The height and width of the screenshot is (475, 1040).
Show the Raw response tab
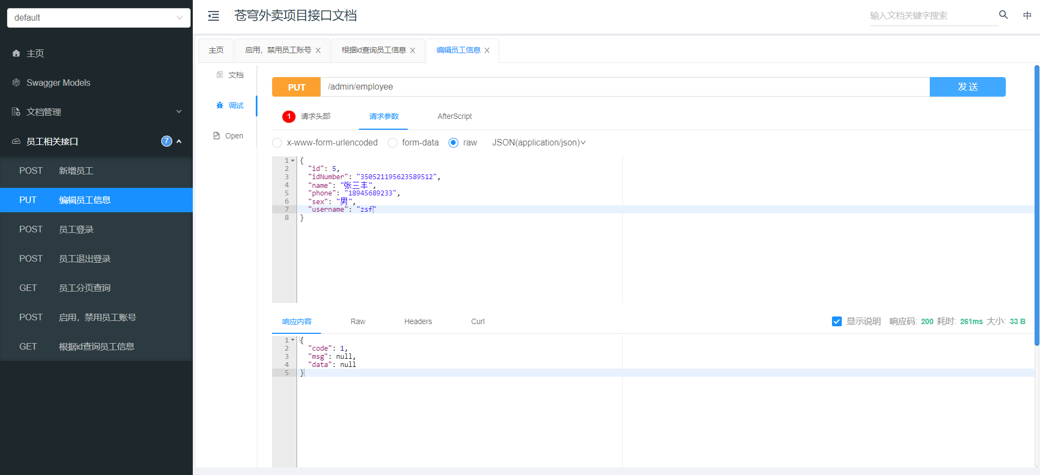point(358,321)
